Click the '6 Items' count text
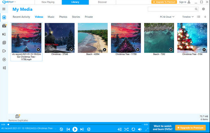This screenshot has height=133, width=210. [204, 119]
